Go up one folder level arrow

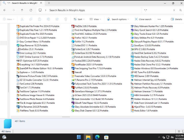pyautogui.click(x=22, y=10)
